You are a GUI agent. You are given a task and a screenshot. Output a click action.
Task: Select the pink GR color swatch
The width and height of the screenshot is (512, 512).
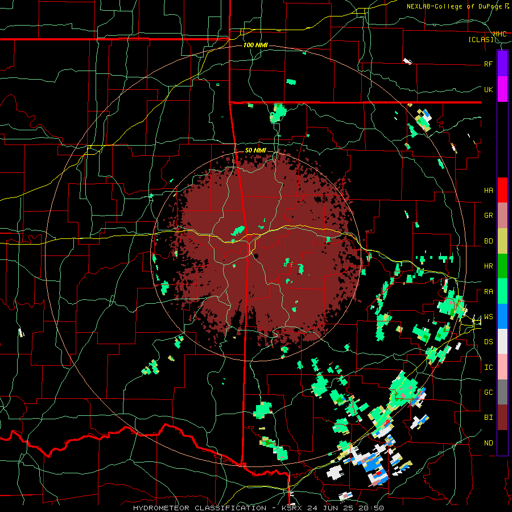tap(502, 215)
